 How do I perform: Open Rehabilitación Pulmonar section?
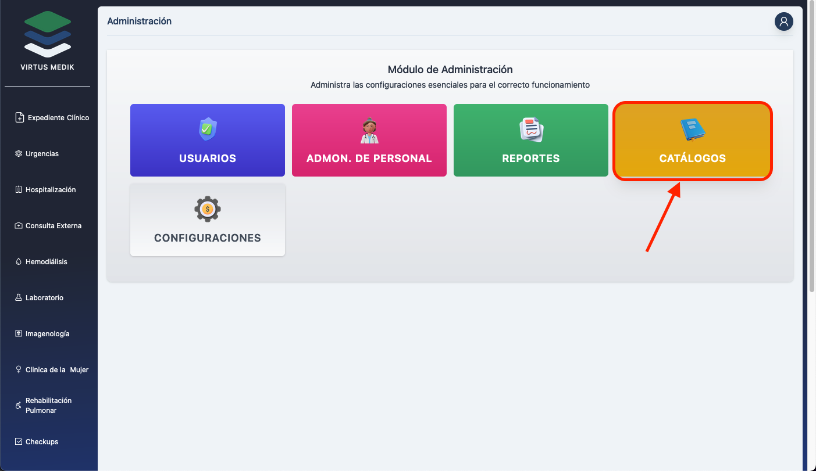pos(48,405)
